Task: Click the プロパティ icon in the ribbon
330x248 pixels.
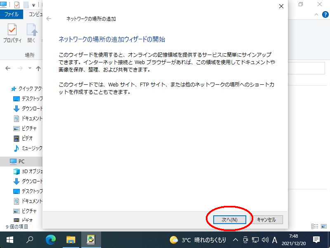Action: (12, 33)
